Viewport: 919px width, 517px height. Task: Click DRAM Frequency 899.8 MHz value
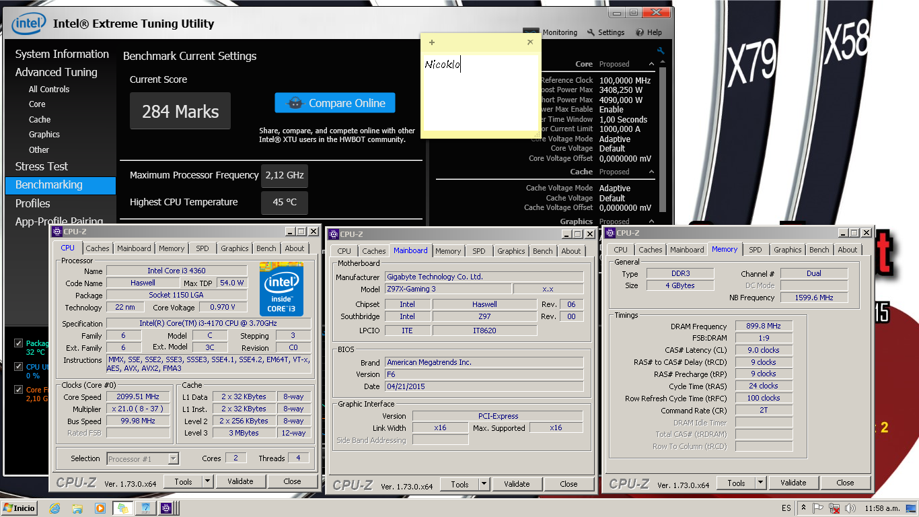pos(764,326)
